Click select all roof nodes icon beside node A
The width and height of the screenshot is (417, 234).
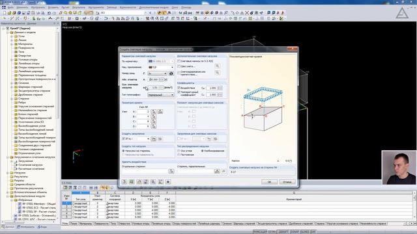pos(160,112)
